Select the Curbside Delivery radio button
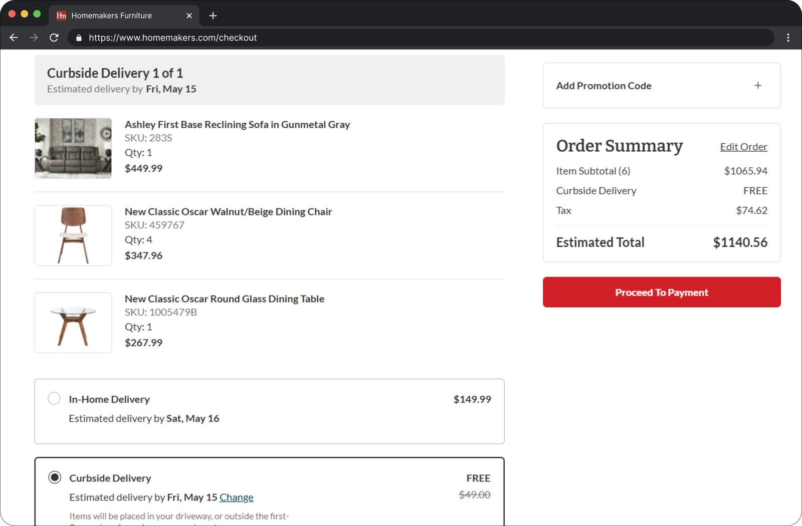The image size is (802, 526). [x=55, y=477]
